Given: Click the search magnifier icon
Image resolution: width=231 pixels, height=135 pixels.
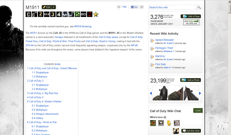Looking at the screenshot, I should [199, 7].
